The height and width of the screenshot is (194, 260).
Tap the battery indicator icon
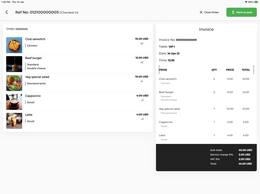(256, 2)
